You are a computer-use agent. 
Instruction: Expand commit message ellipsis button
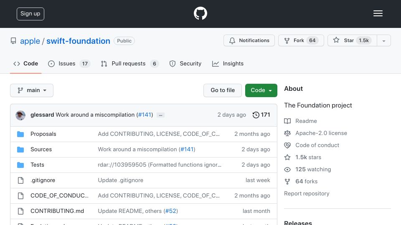[x=160, y=115]
